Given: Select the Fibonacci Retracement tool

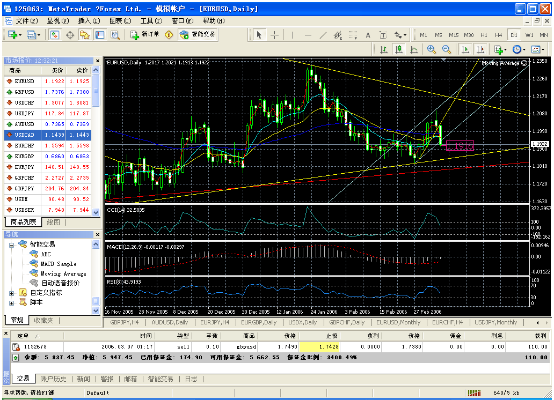Looking at the screenshot, I should tap(353, 35).
